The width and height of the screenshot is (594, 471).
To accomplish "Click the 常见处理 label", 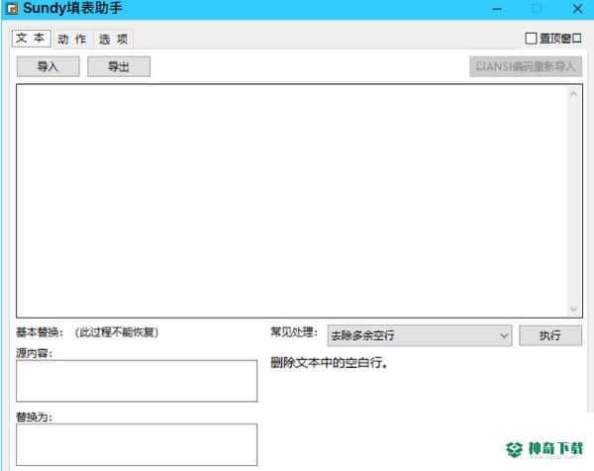I will coord(294,332).
